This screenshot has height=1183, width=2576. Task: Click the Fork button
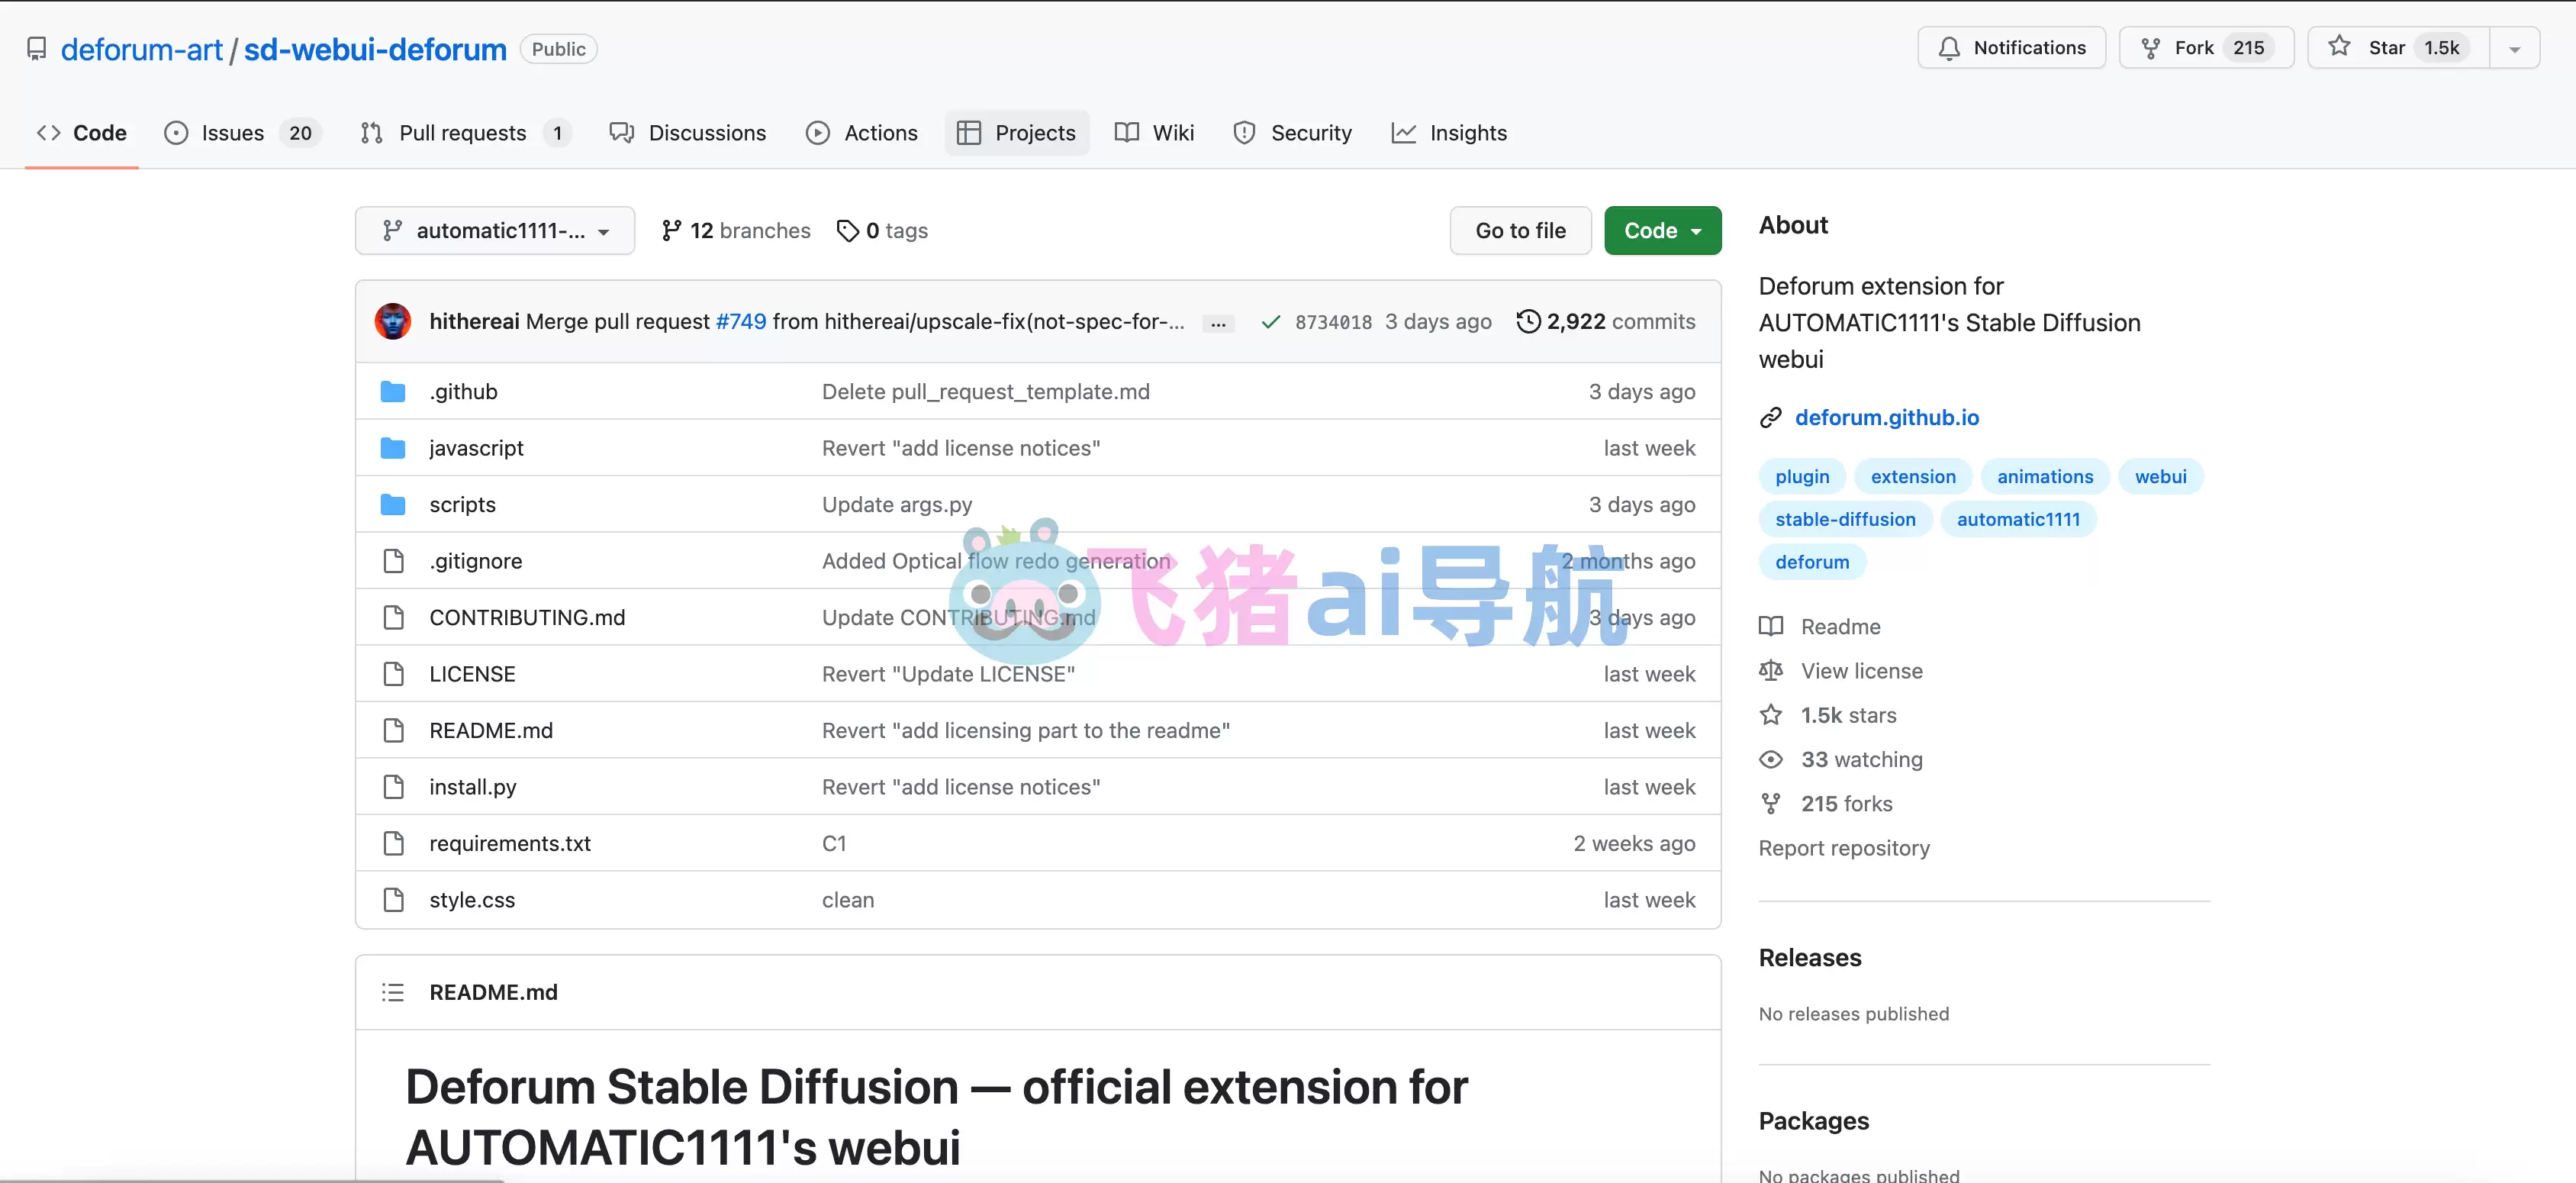2206,48
